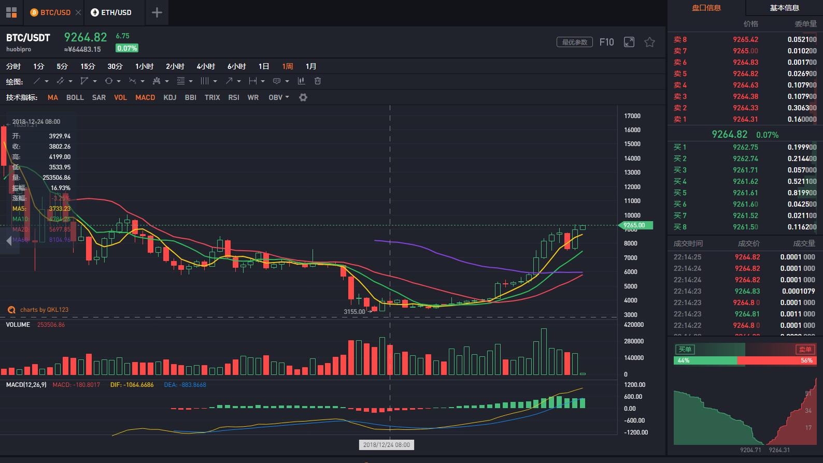Screen dimensions: 823x463
Task: Click the favorite star icon
Action: click(649, 42)
